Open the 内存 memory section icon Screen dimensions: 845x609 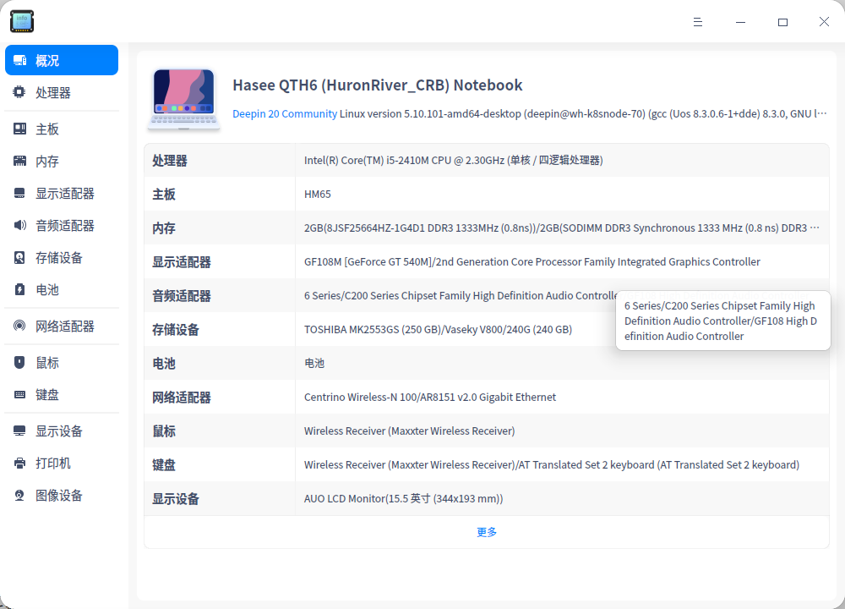[19, 160]
